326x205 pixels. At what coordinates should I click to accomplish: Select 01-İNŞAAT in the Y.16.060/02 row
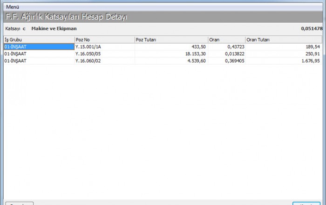pos(39,61)
